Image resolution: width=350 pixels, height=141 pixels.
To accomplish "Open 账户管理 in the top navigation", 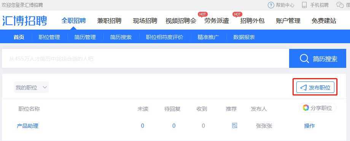I will click(x=288, y=21).
